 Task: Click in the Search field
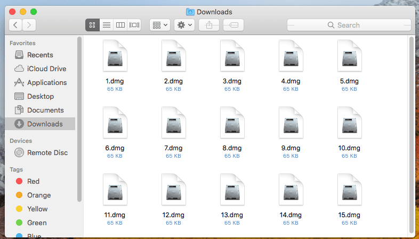(x=349, y=25)
